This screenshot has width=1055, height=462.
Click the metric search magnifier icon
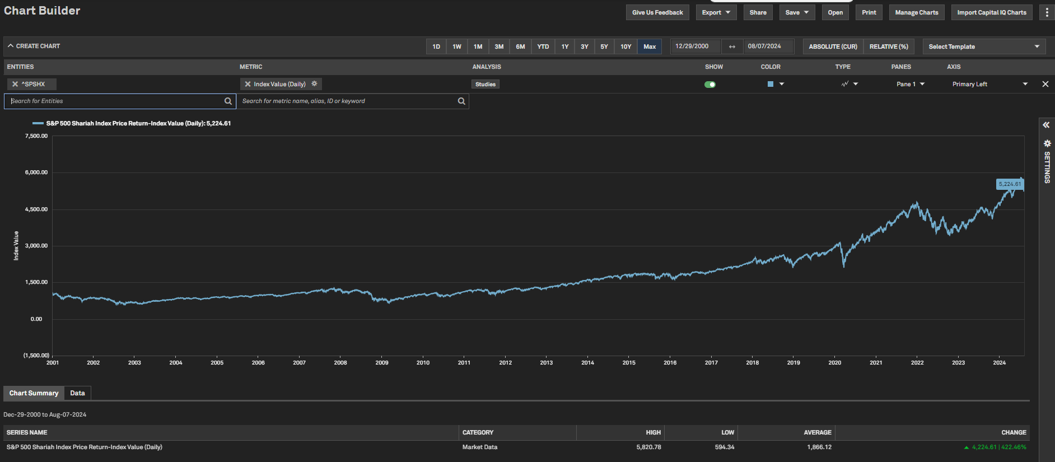coord(461,101)
